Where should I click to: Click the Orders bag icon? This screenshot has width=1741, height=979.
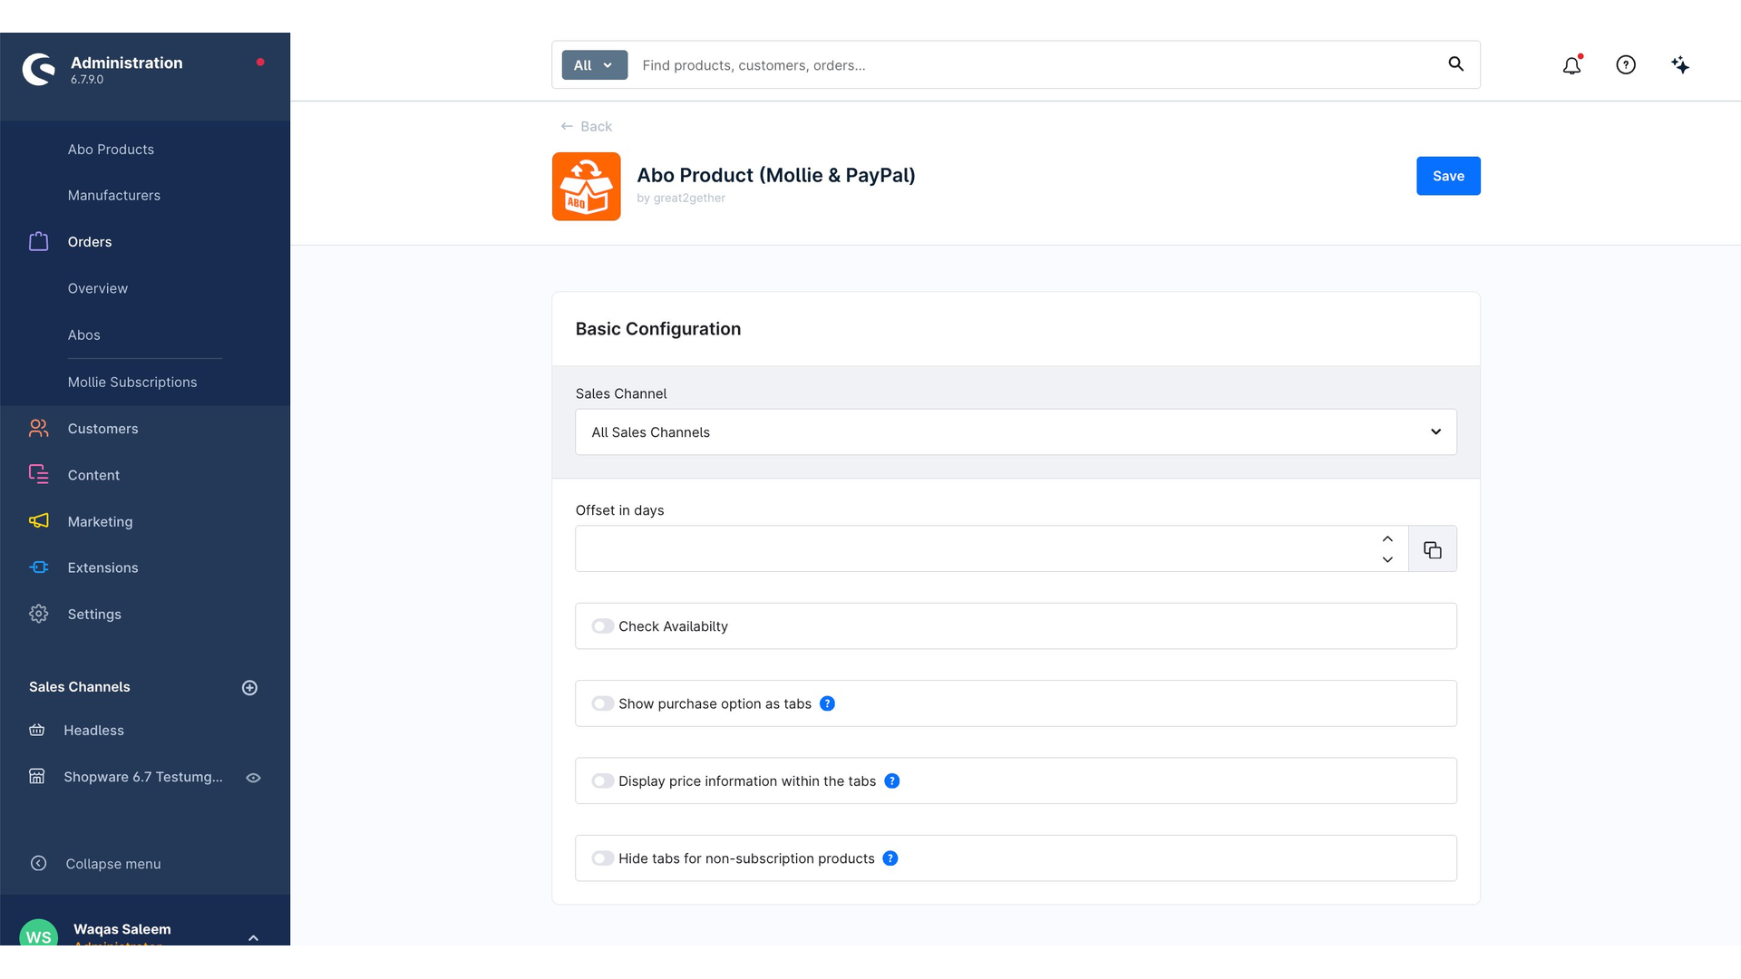click(38, 242)
